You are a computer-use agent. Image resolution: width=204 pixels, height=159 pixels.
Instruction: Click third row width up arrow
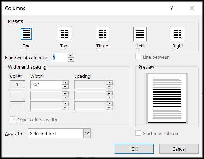click(65, 104)
